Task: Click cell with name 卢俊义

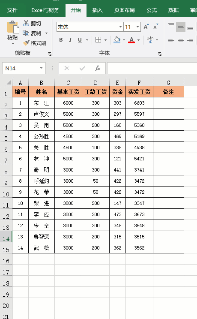Action: pos(42,114)
